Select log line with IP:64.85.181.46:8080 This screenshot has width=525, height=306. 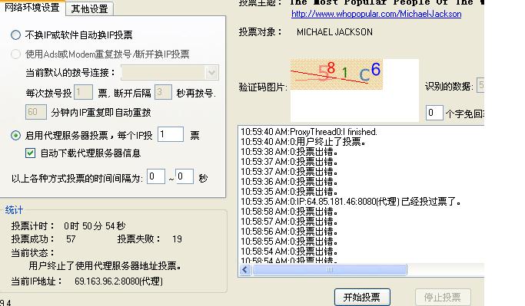351,202
